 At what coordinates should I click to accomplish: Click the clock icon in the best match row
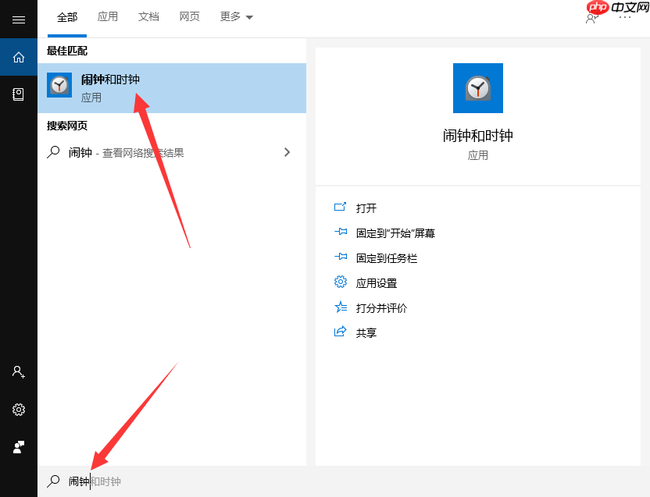coord(59,85)
